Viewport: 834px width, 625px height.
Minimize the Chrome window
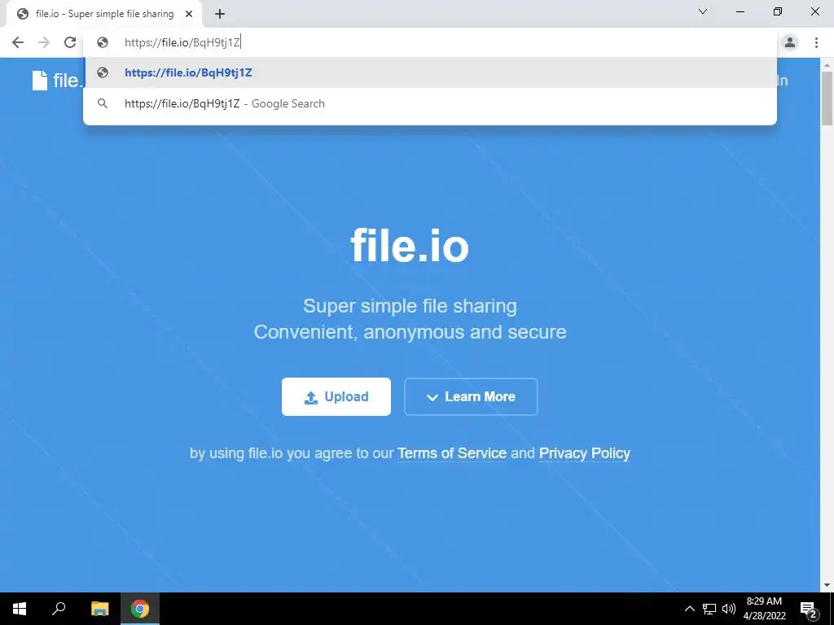coord(740,11)
